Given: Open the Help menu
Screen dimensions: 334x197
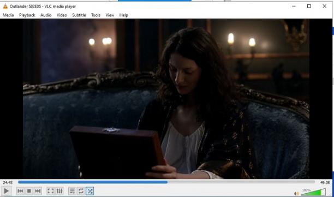Looking at the screenshot, I should (123, 15).
